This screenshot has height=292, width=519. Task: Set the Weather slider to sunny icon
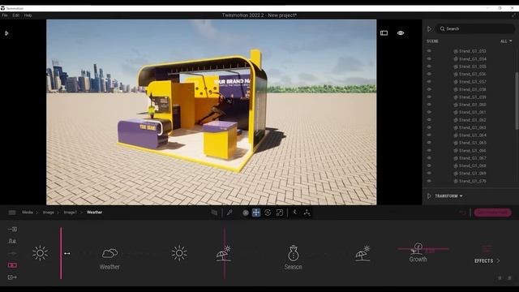[x=179, y=253]
